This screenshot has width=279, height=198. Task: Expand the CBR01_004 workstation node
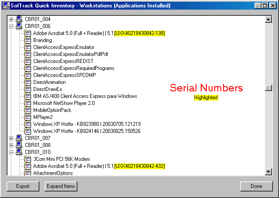[11, 19]
